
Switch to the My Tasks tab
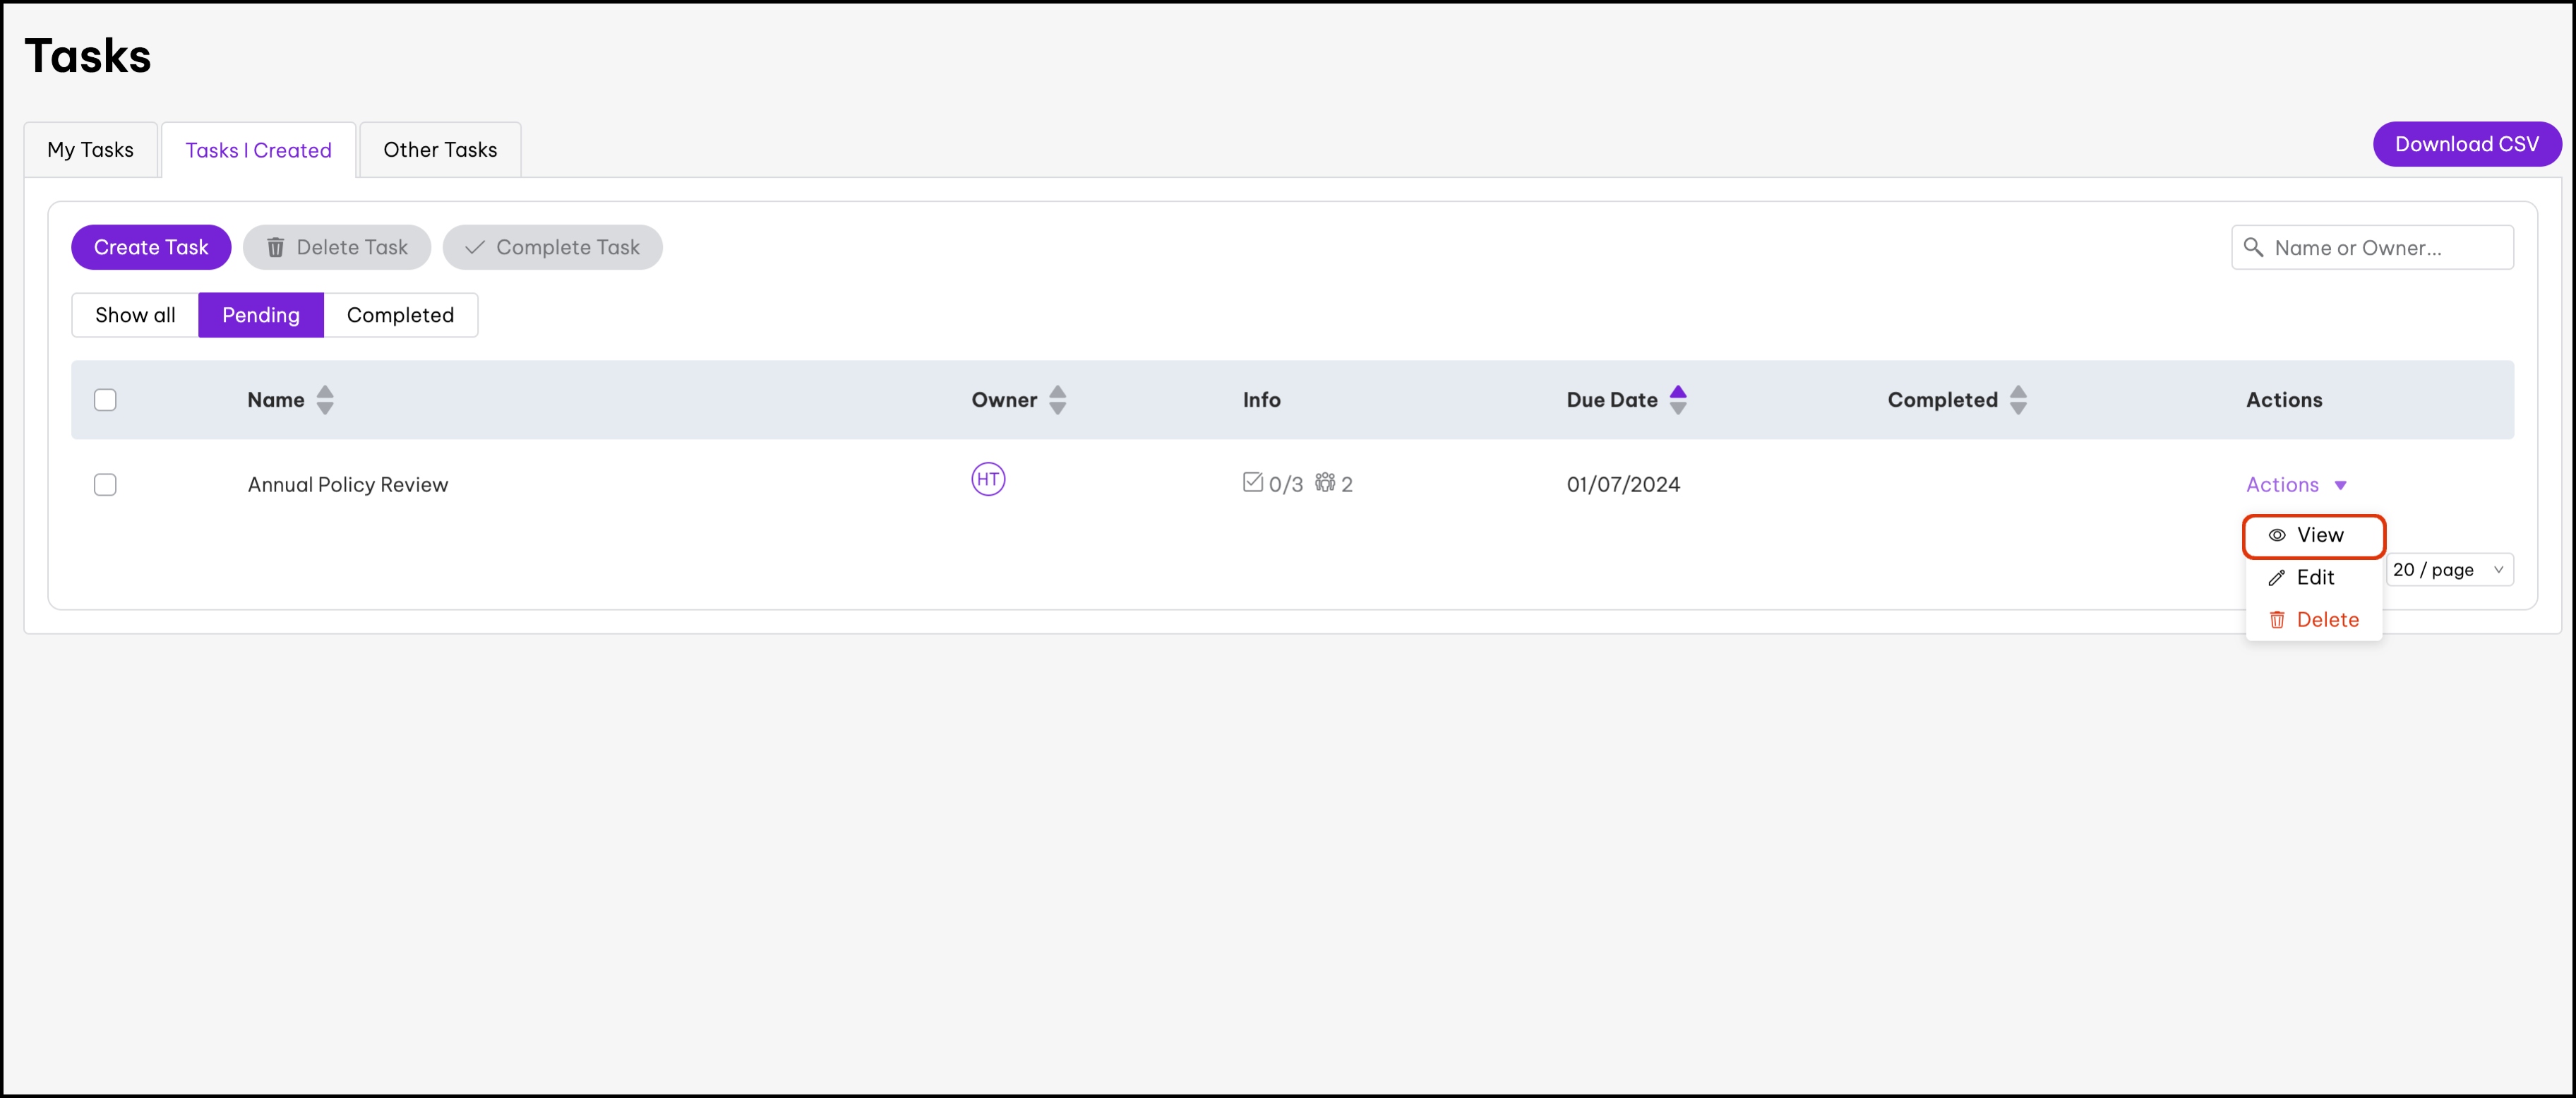(x=90, y=150)
